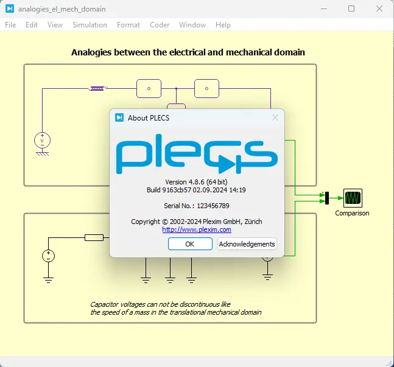
Task: Click the large PLECS logo
Action: tap(197, 154)
